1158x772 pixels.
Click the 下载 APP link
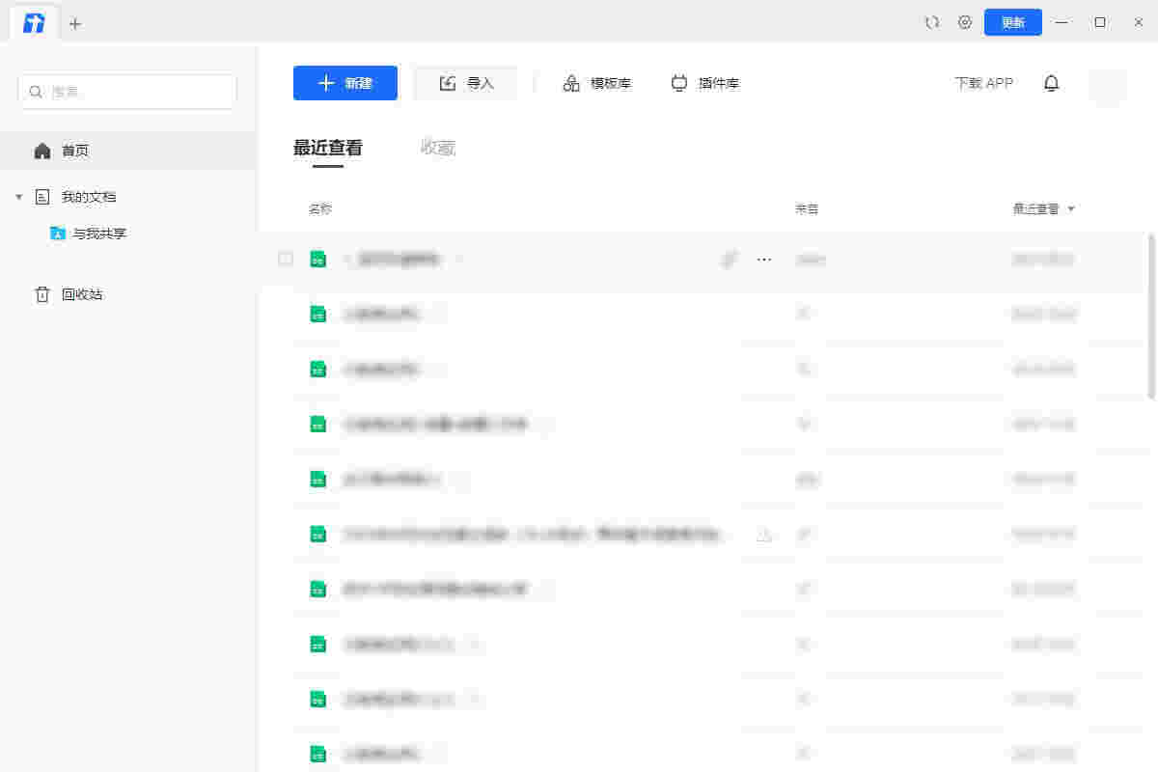click(x=982, y=83)
